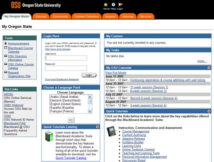This screenshot has width=214, height=162.
Task: Open OSU Directory Information link
Action: [18, 58]
